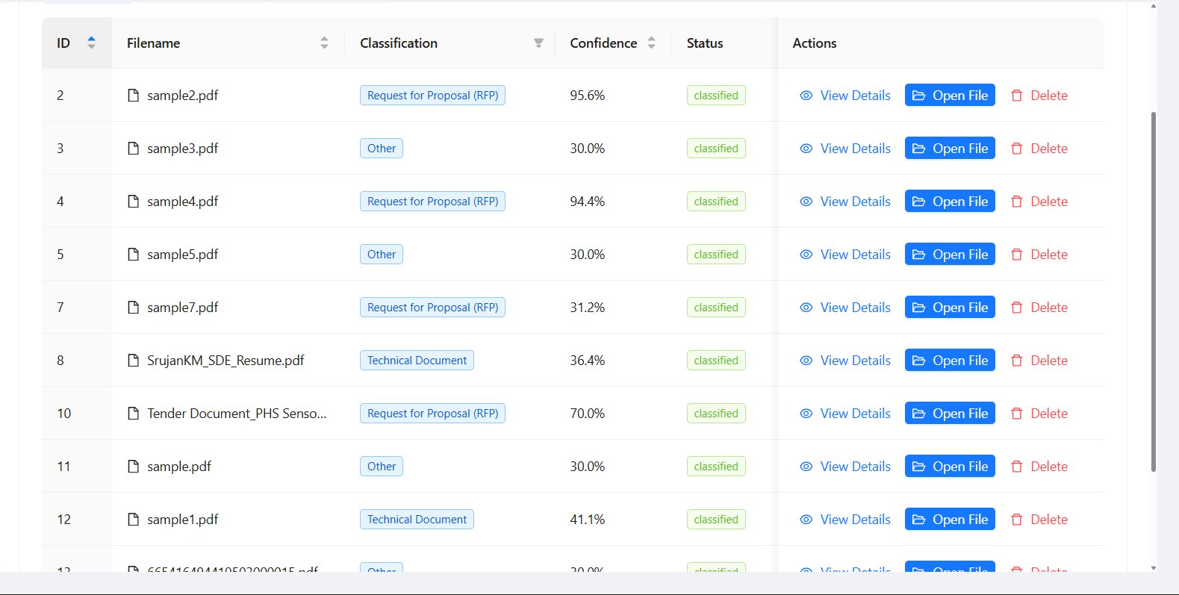1179x595 pixels.
Task: Open File for sample4.pdf
Action: pos(950,201)
